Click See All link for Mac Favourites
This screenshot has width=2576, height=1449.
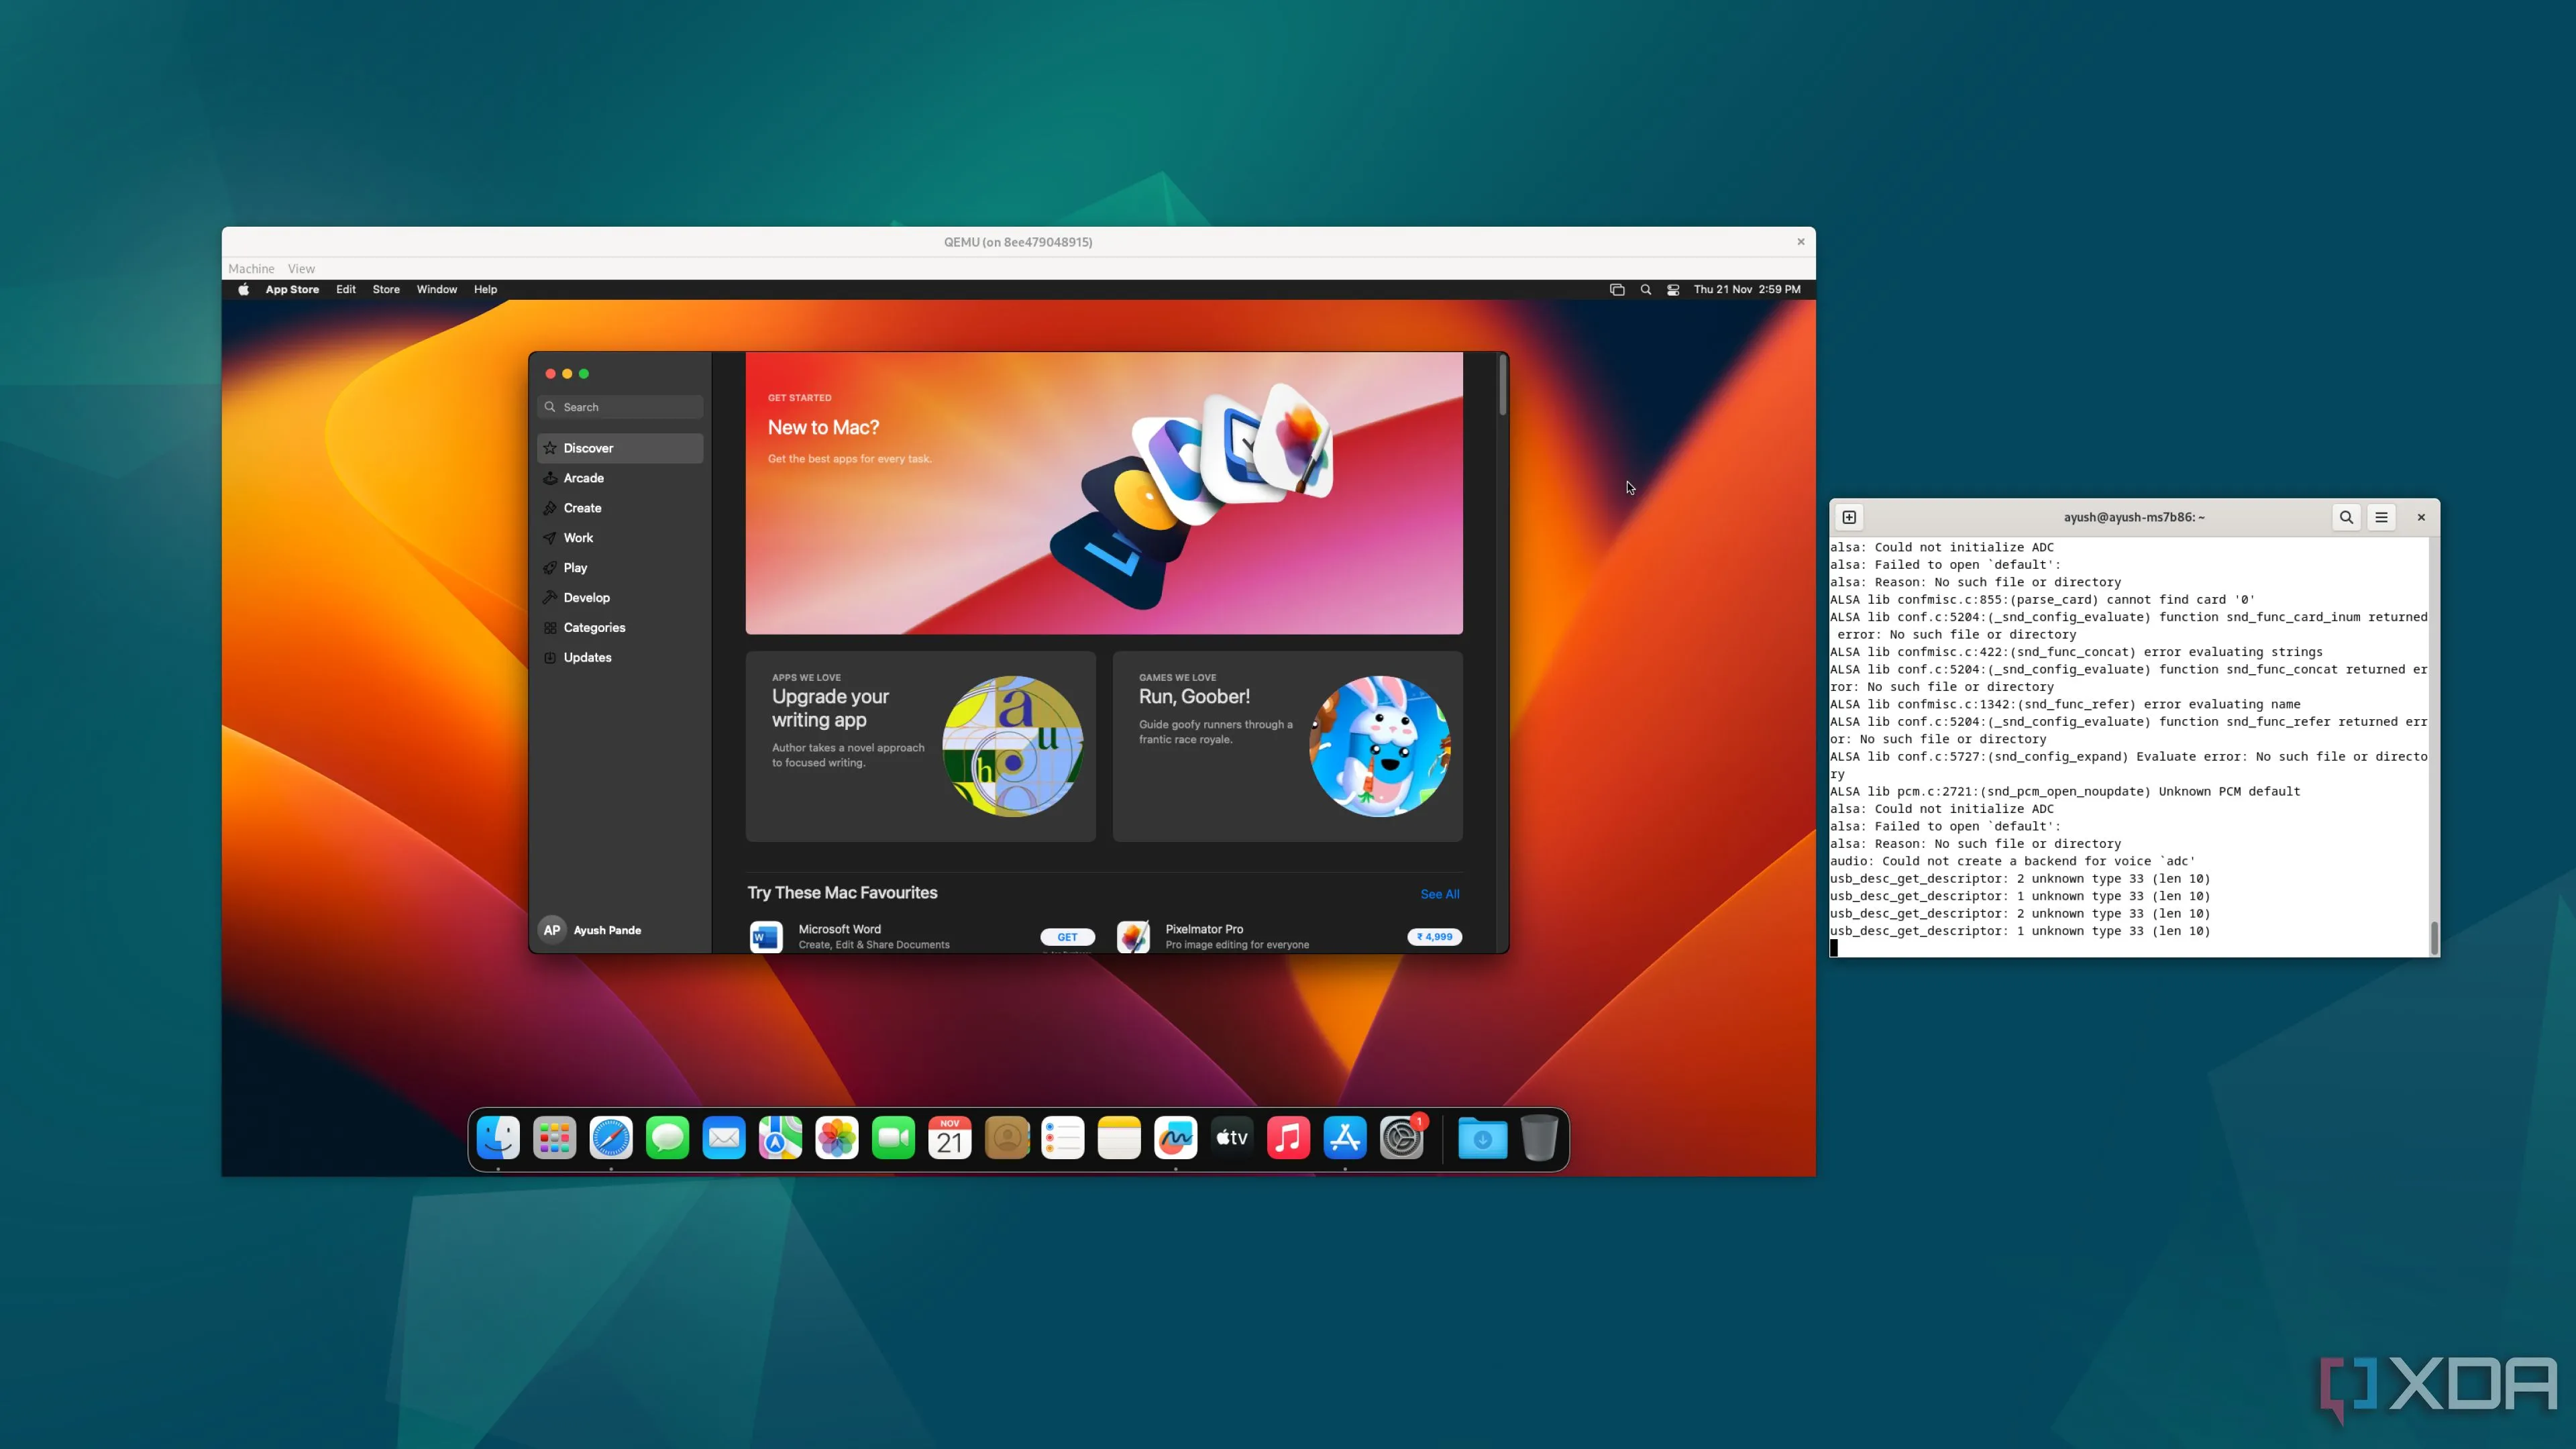pyautogui.click(x=1439, y=894)
